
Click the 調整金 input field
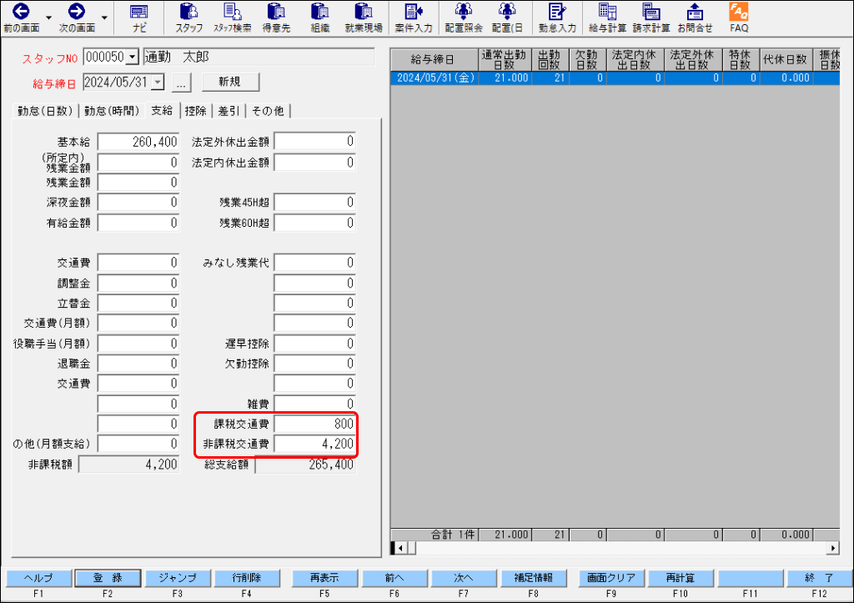pyautogui.click(x=138, y=284)
